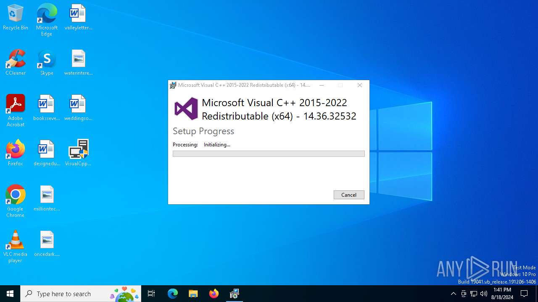
Task: Open the Recycle Bin desktop icon
Action: pos(16,18)
